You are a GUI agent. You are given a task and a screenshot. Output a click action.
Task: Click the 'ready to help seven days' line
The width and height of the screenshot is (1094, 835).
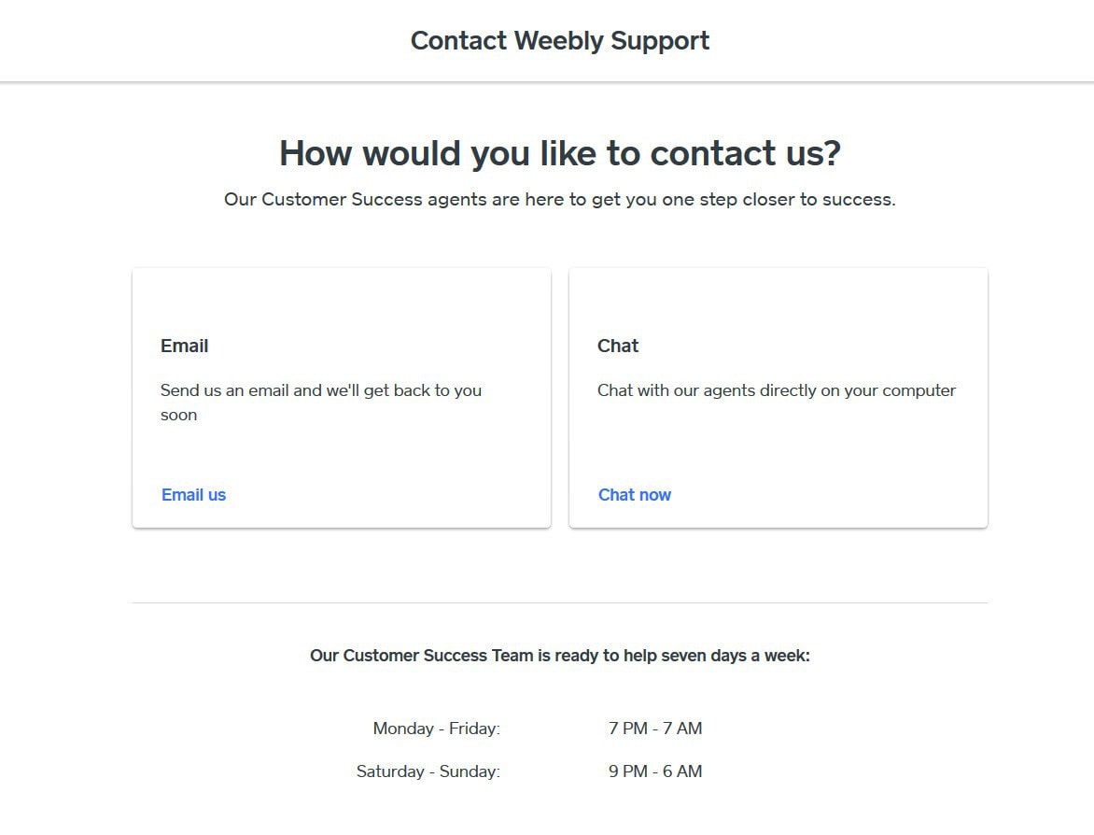[559, 656]
